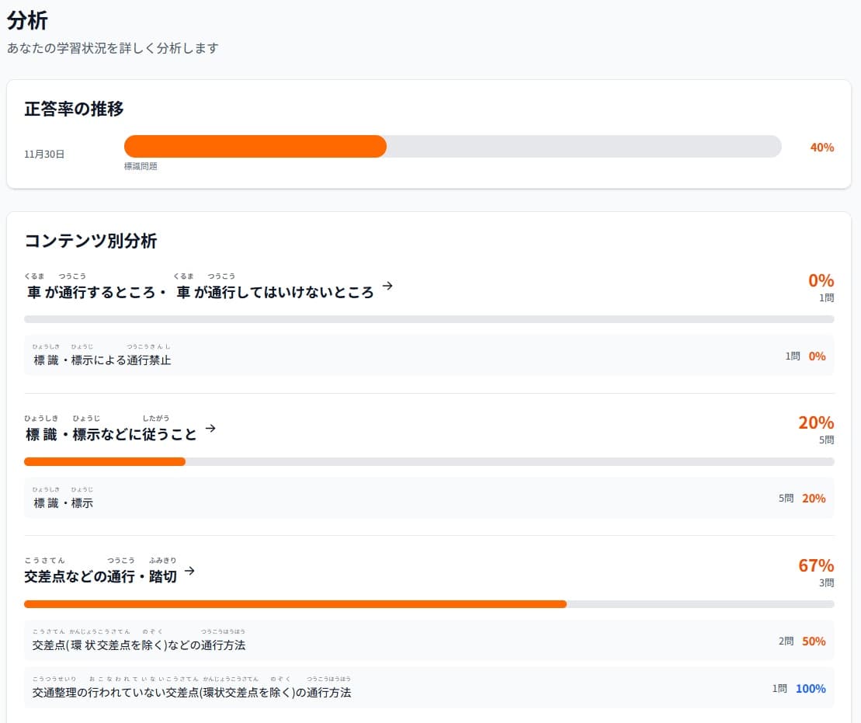Click the 標識問題 progress bar for 11月30日
This screenshot has width=861, height=723.
[x=453, y=146]
